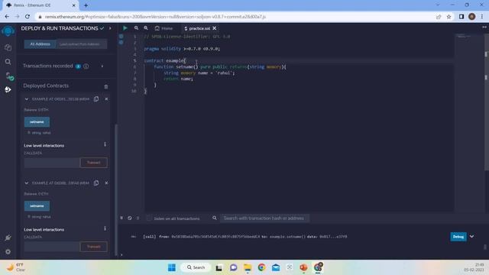Click the editor vertical scrollbar
This screenshot has height=275, width=489.
(486, 103)
